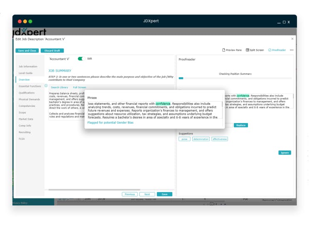
Task: Click the green macOS maximize dot
Action: pyautogui.click(x=30, y=21)
